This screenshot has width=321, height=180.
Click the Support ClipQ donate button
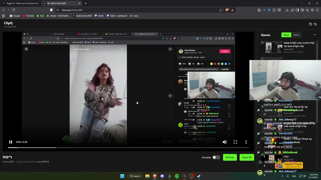pos(289,165)
